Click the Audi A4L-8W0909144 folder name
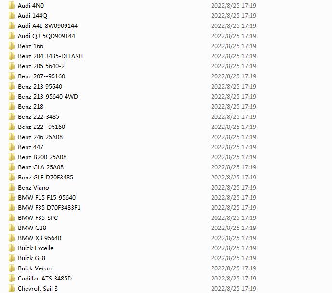The image size is (332, 293). pyautogui.click(x=48, y=26)
